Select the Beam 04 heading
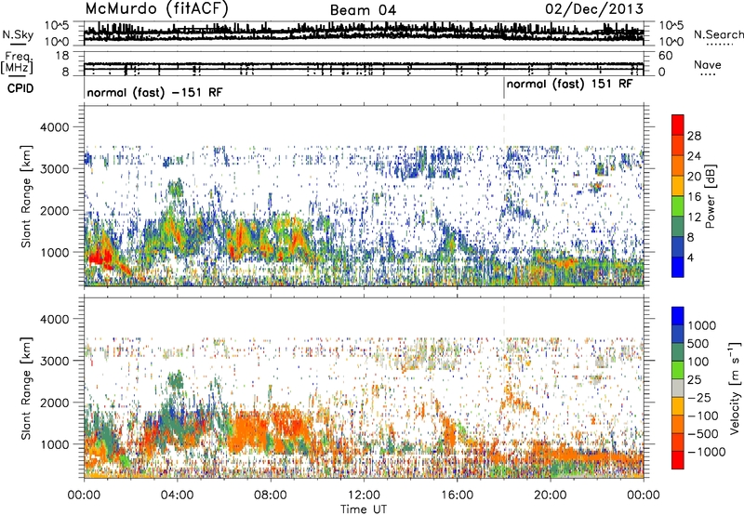744x515 pixels. (x=363, y=10)
